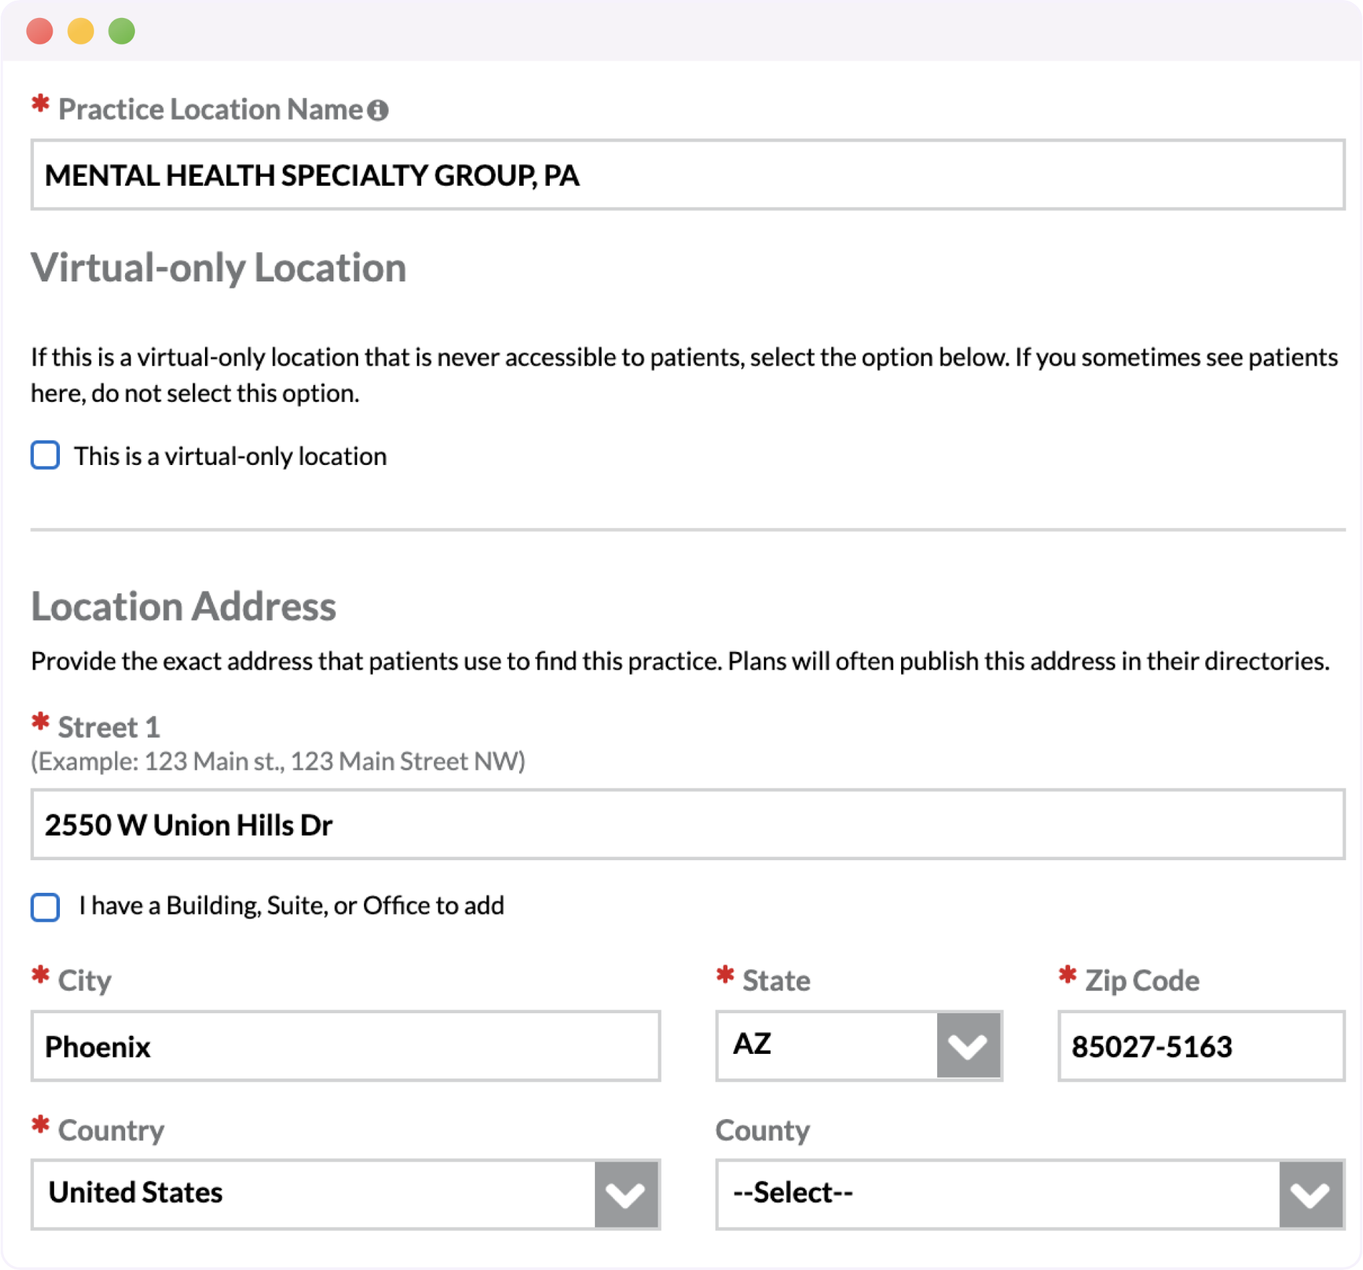Click the red close window button
This screenshot has width=1363, height=1270.
click(x=40, y=31)
